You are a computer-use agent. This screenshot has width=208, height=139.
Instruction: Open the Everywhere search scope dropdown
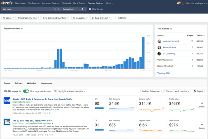(x=70, y=9)
